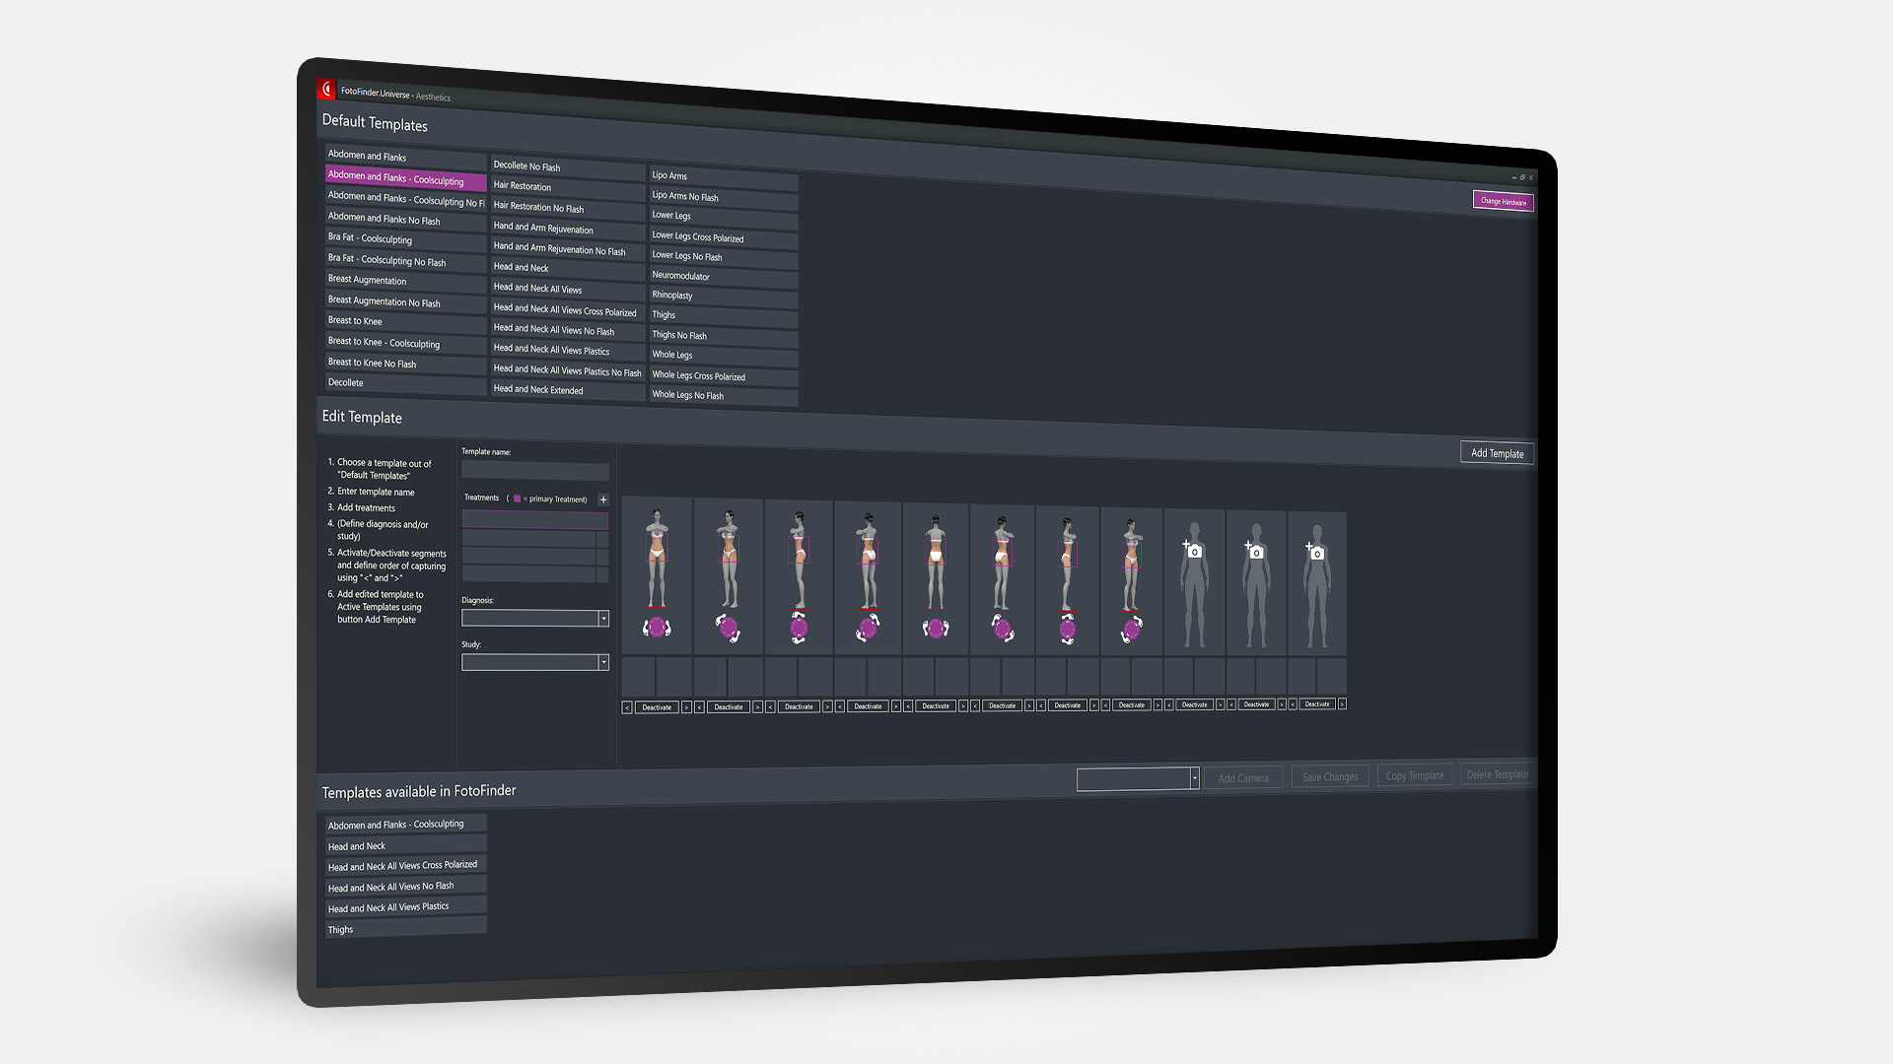1893x1064 pixels.
Task: Click the Add Template button
Action: click(x=1497, y=452)
